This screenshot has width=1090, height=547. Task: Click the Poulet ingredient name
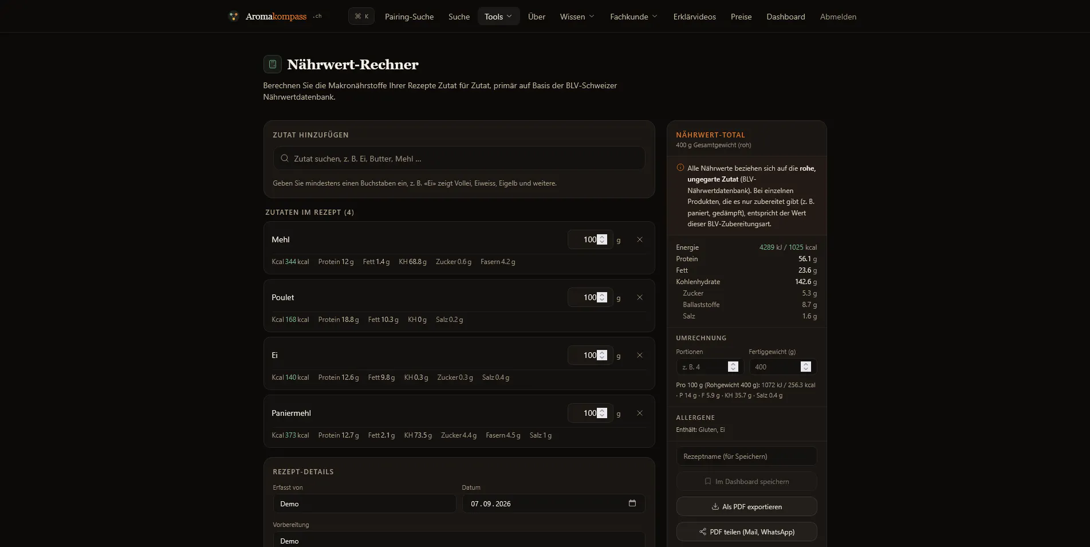[283, 297]
